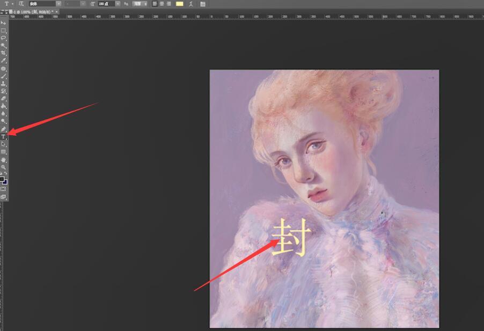Left align the text
Screen dimensions: 484x331
click(155, 4)
